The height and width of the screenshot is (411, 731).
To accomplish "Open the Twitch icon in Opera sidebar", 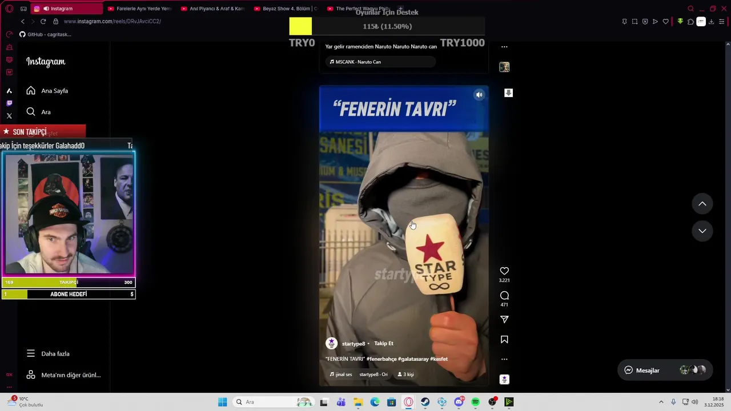I will 9,103.
